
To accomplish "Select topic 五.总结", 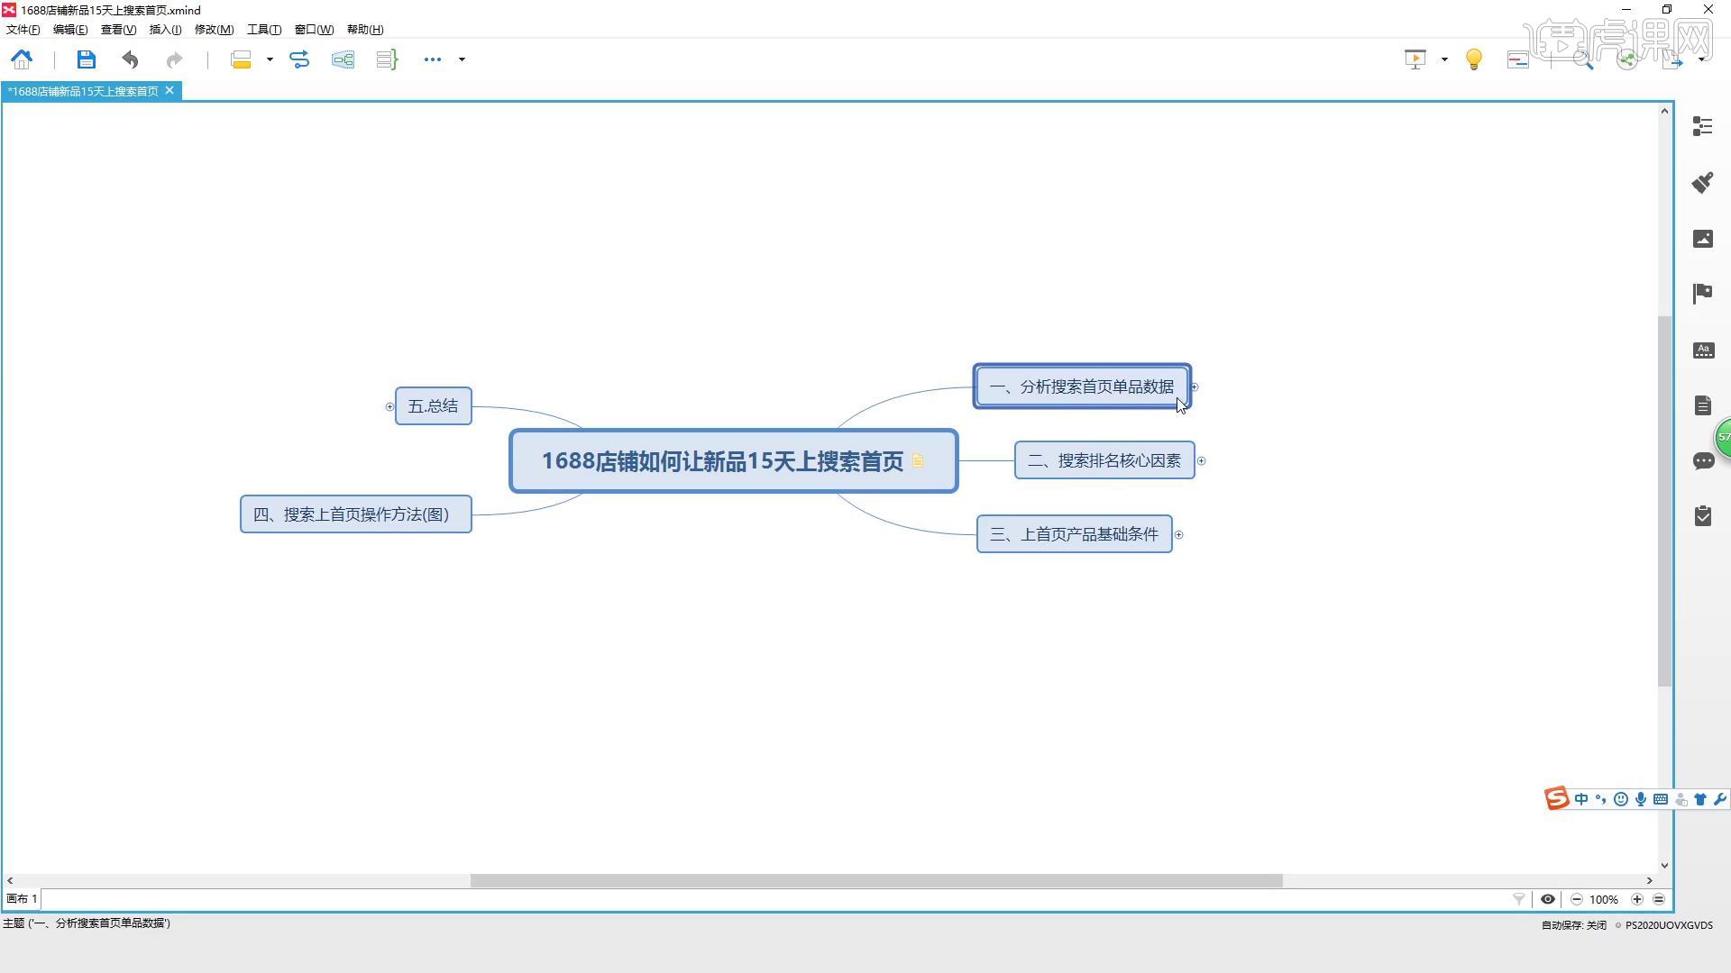I will click(x=434, y=406).
